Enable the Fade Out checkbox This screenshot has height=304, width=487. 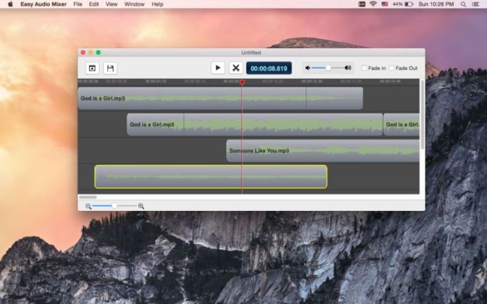coord(392,68)
